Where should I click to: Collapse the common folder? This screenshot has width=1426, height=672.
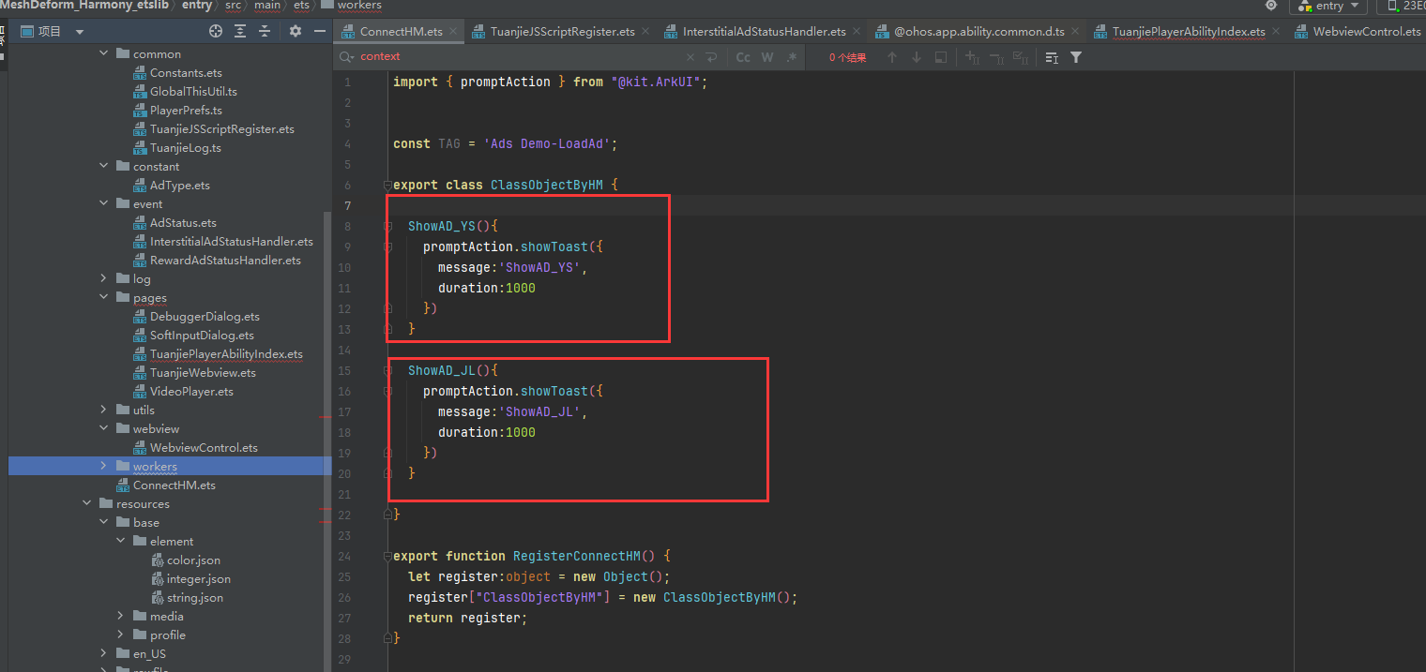(x=103, y=53)
